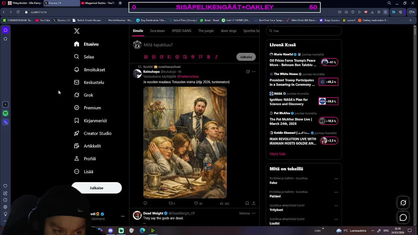This screenshot has width=418, height=235.
Task: Open options for the Yritykset trend
Action: point(336,206)
